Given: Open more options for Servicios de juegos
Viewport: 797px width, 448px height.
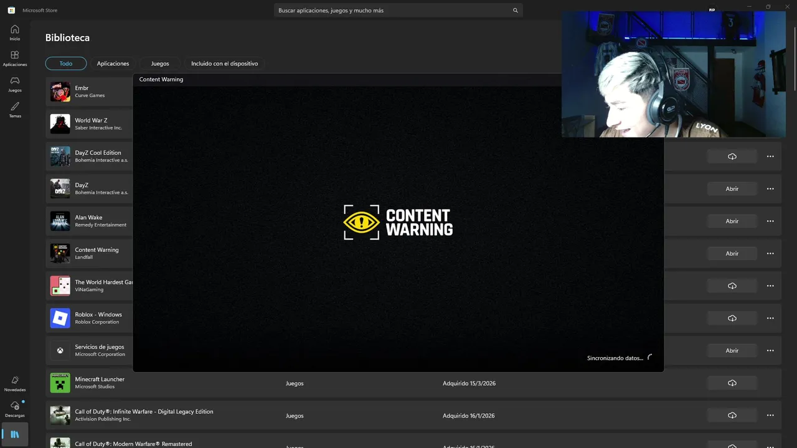Looking at the screenshot, I should click(770, 350).
